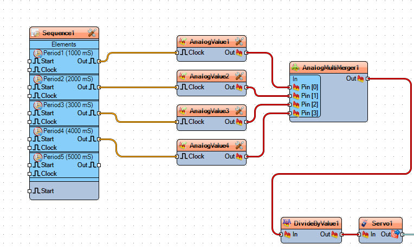Select the Period1 (1000 mS) label
Viewport: 414px width, 251px height.
click(68, 53)
